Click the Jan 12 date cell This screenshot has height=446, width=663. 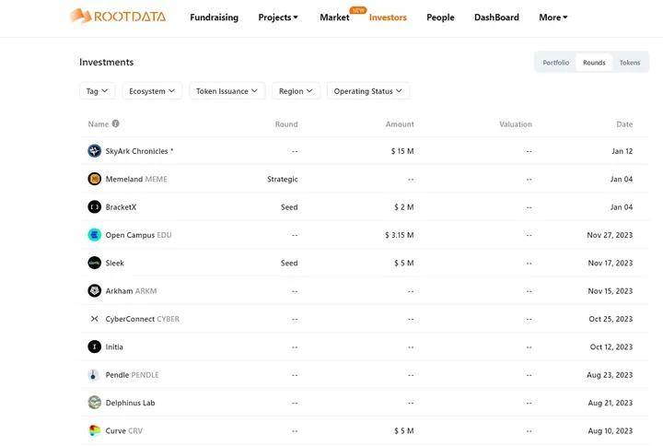click(x=622, y=151)
